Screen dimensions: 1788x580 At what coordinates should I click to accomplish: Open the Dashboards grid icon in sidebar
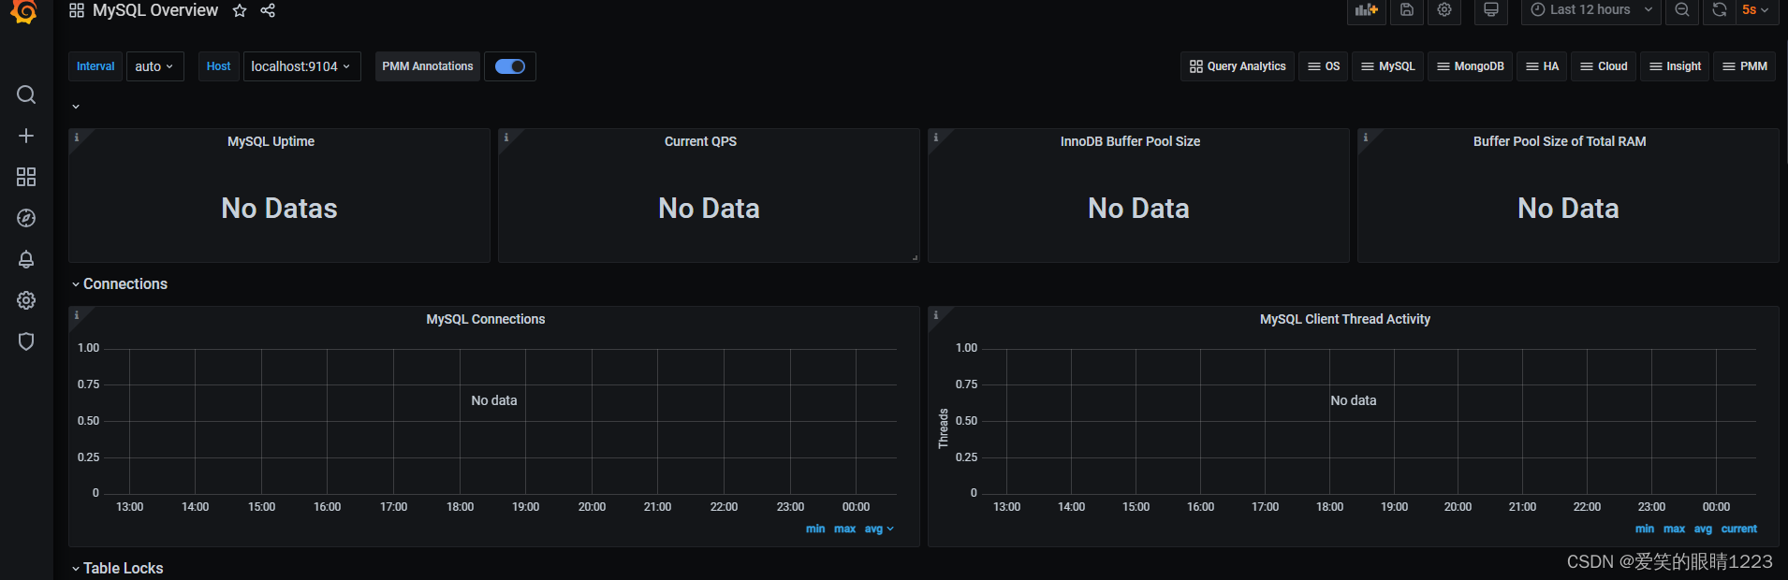(x=26, y=177)
